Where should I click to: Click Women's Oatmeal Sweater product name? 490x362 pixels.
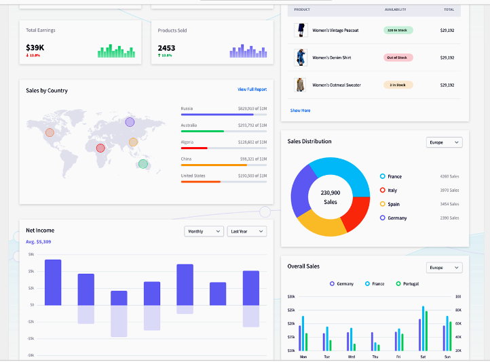point(337,85)
